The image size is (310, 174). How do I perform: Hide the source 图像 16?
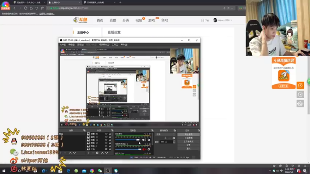[x=106, y=137]
